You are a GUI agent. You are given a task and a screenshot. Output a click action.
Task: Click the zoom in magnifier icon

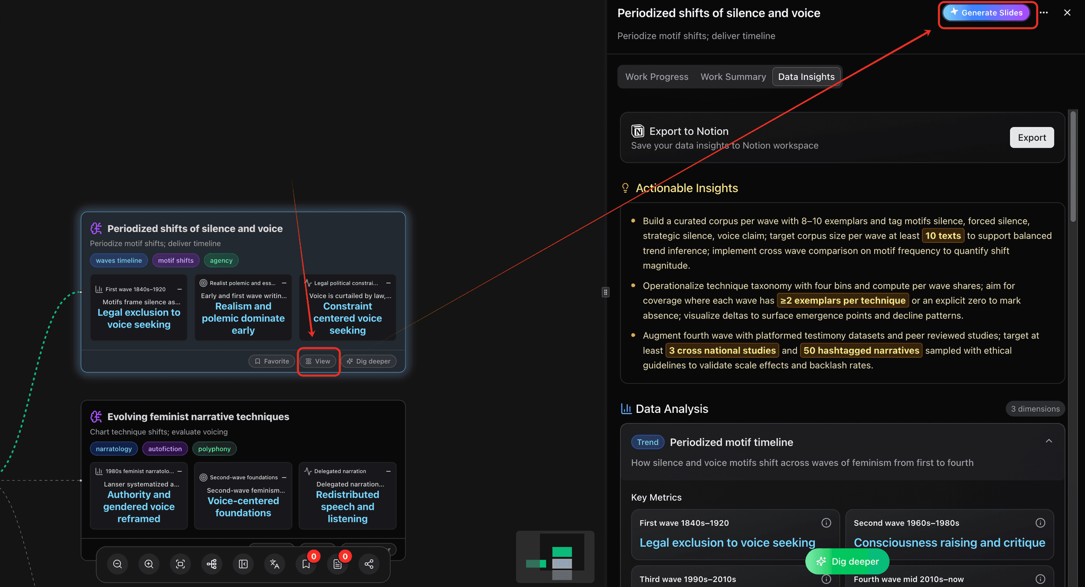click(149, 564)
